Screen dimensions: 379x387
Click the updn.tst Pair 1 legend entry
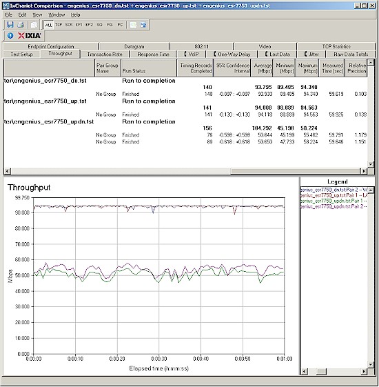[334, 201]
